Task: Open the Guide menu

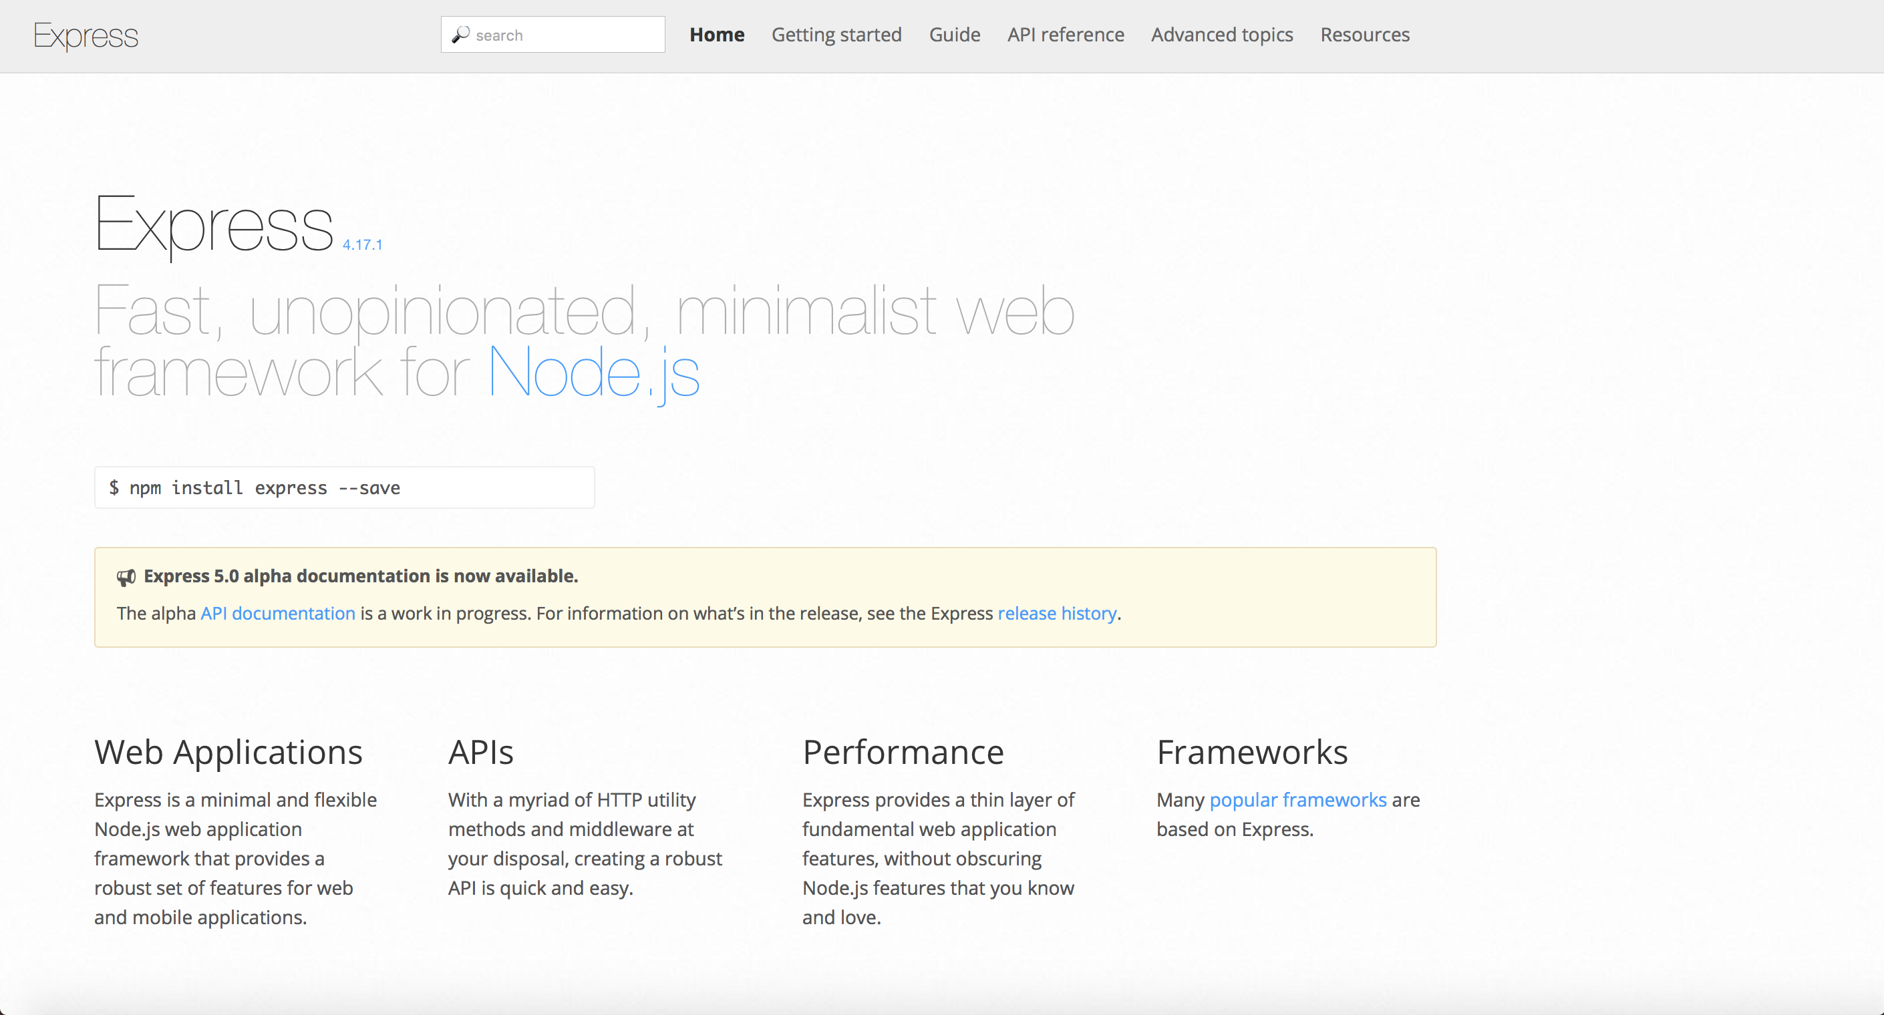Action: (955, 34)
